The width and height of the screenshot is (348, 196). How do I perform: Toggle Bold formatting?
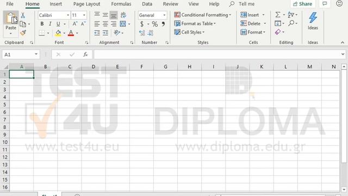click(42, 24)
